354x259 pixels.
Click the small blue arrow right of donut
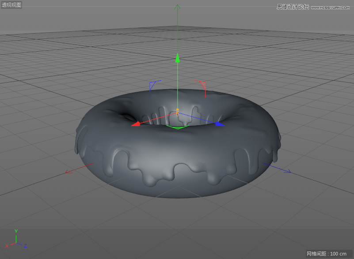pyautogui.click(x=288, y=171)
